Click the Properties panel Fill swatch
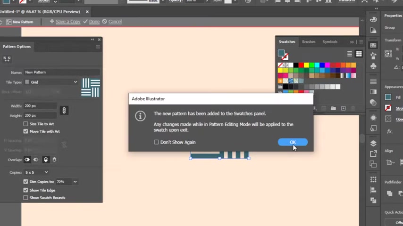Image resolution: width=403 pixels, height=226 pixels. click(x=388, y=97)
